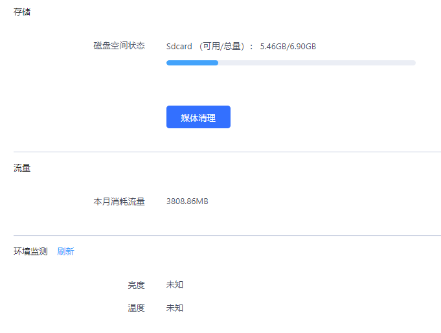The height and width of the screenshot is (333, 441).
Task: Click the 亮度 label
Action: pos(136,285)
